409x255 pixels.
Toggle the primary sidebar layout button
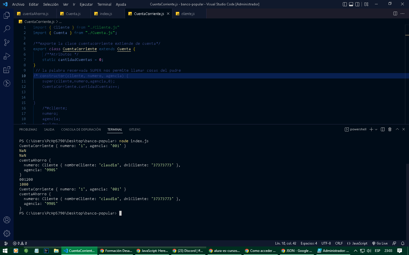[x=345, y=4]
